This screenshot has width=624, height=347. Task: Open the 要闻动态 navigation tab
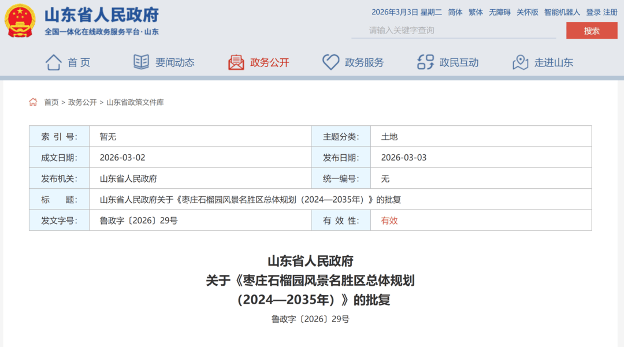174,63
